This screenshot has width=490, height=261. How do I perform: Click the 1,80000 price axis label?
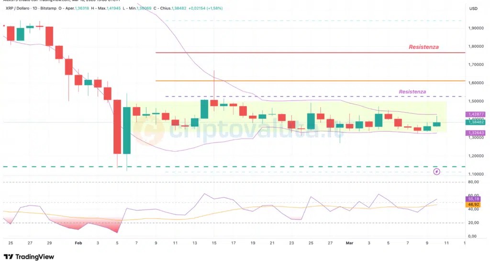click(x=476, y=46)
